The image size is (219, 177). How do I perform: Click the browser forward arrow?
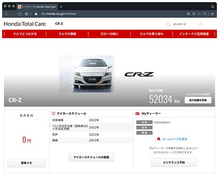tap(13, 14)
